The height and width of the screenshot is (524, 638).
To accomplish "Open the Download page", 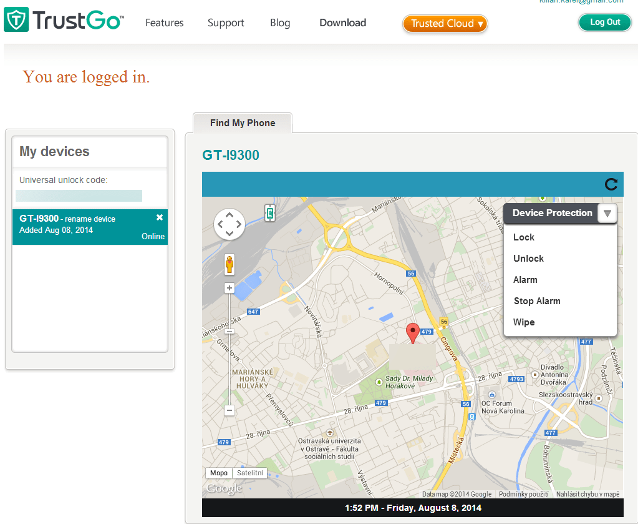I will (342, 23).
